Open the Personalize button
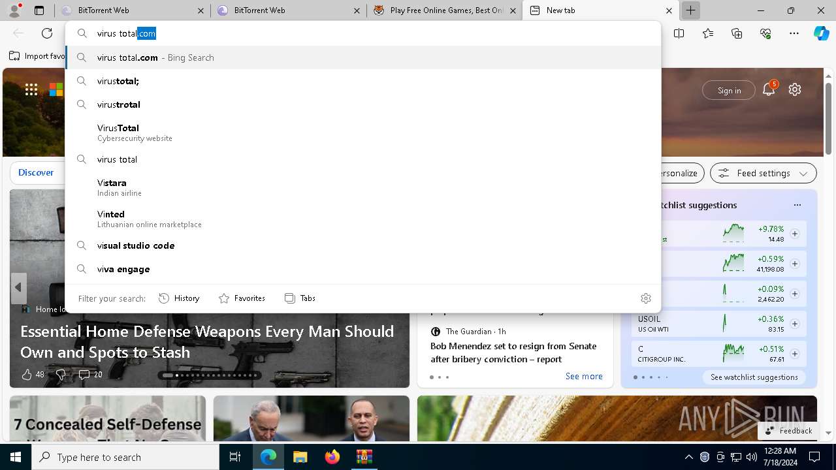This screenshot has width=836, height=470. click(679, 173)
